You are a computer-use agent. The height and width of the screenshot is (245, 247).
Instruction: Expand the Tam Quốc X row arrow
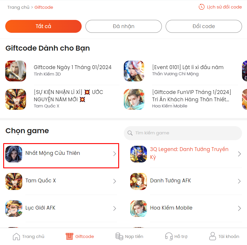(x=114, y=181)
